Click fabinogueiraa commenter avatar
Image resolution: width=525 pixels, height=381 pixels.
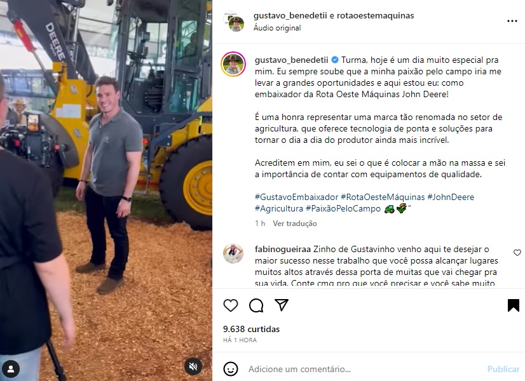233,253
